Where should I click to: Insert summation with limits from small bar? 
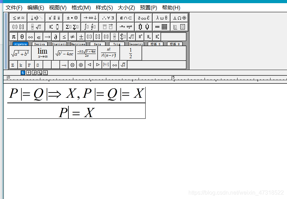(x=123, y=37)
